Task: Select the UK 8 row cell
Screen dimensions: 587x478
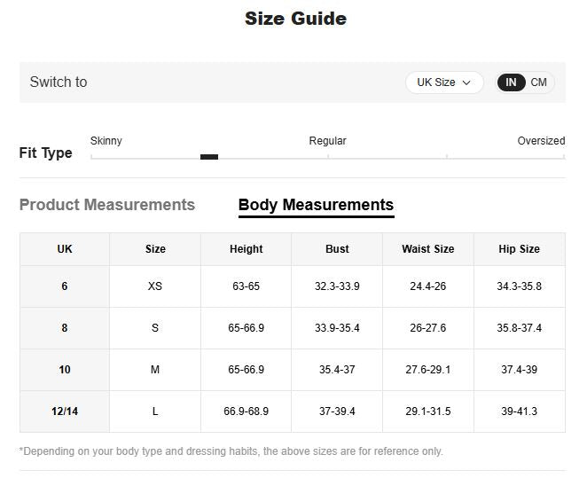Action: point(65,328)
